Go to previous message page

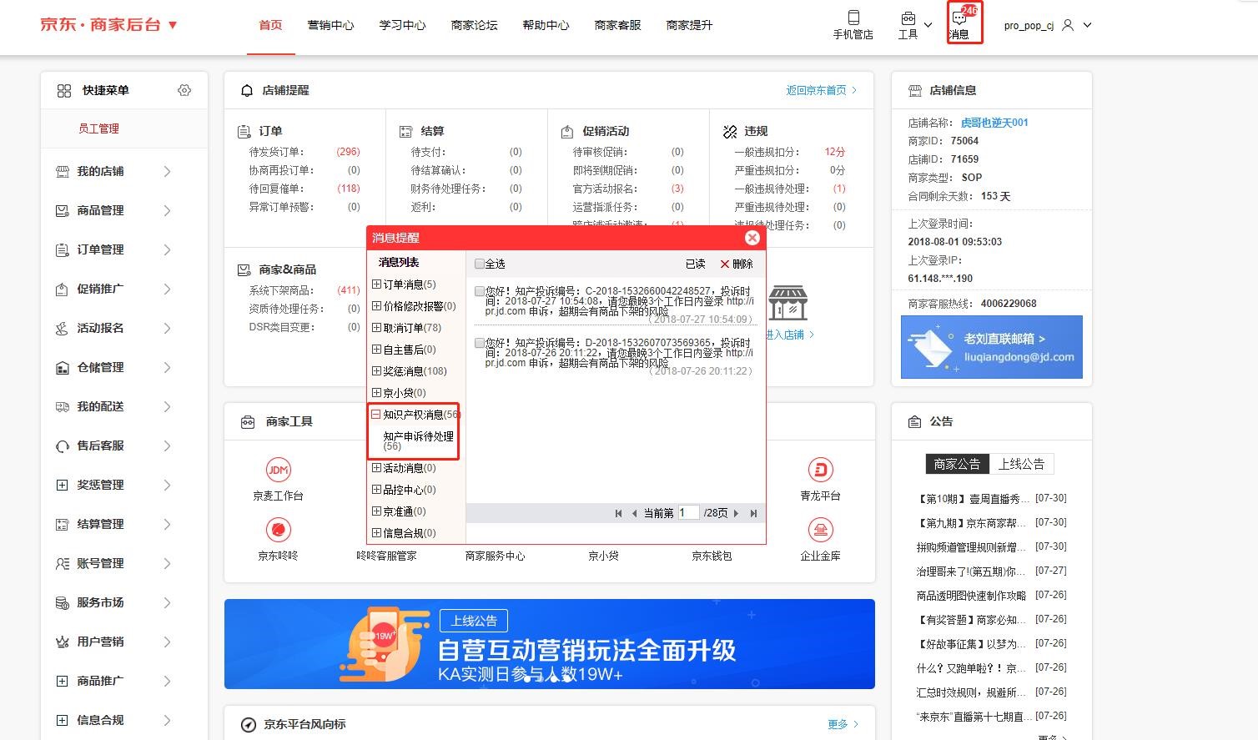635,513
